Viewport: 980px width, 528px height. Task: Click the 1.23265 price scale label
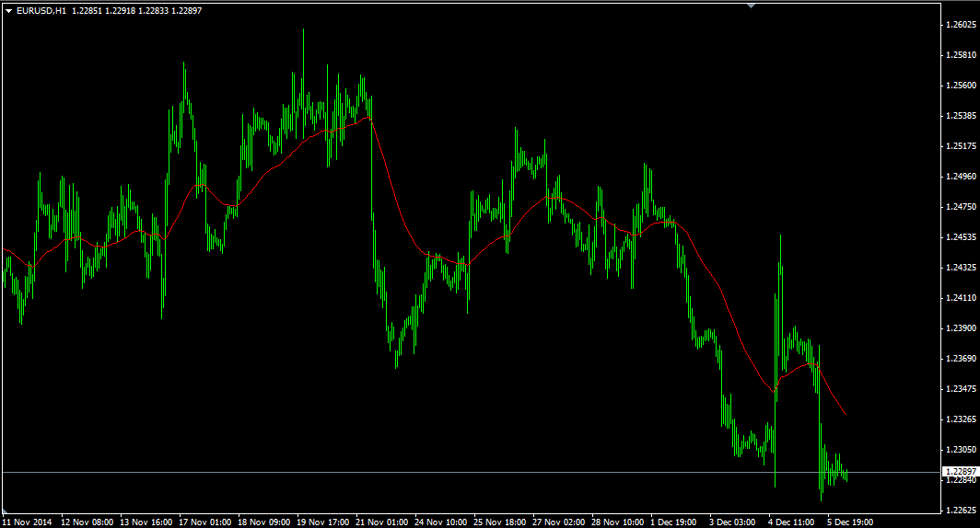[x=962, y=419]
